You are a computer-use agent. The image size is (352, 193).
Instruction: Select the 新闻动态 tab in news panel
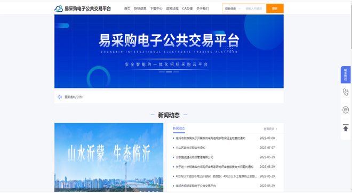point(179,128)
